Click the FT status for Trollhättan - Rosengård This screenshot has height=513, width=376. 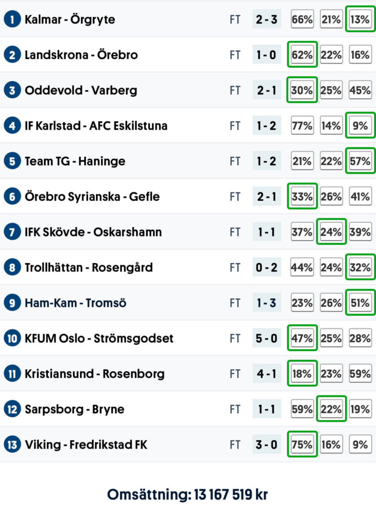point(235,268)
